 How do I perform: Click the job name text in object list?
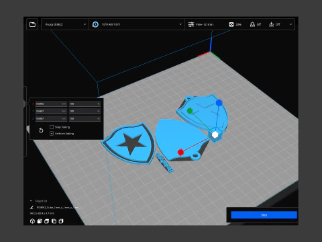tap(58, 208)
